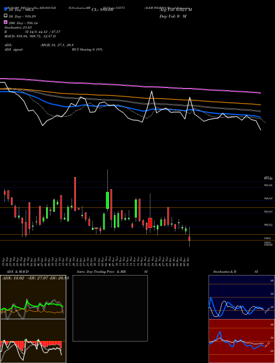Select the '200 Day = 936.14' legend text
Viewport: 275px width, 363px height.
tap(23, 23)
